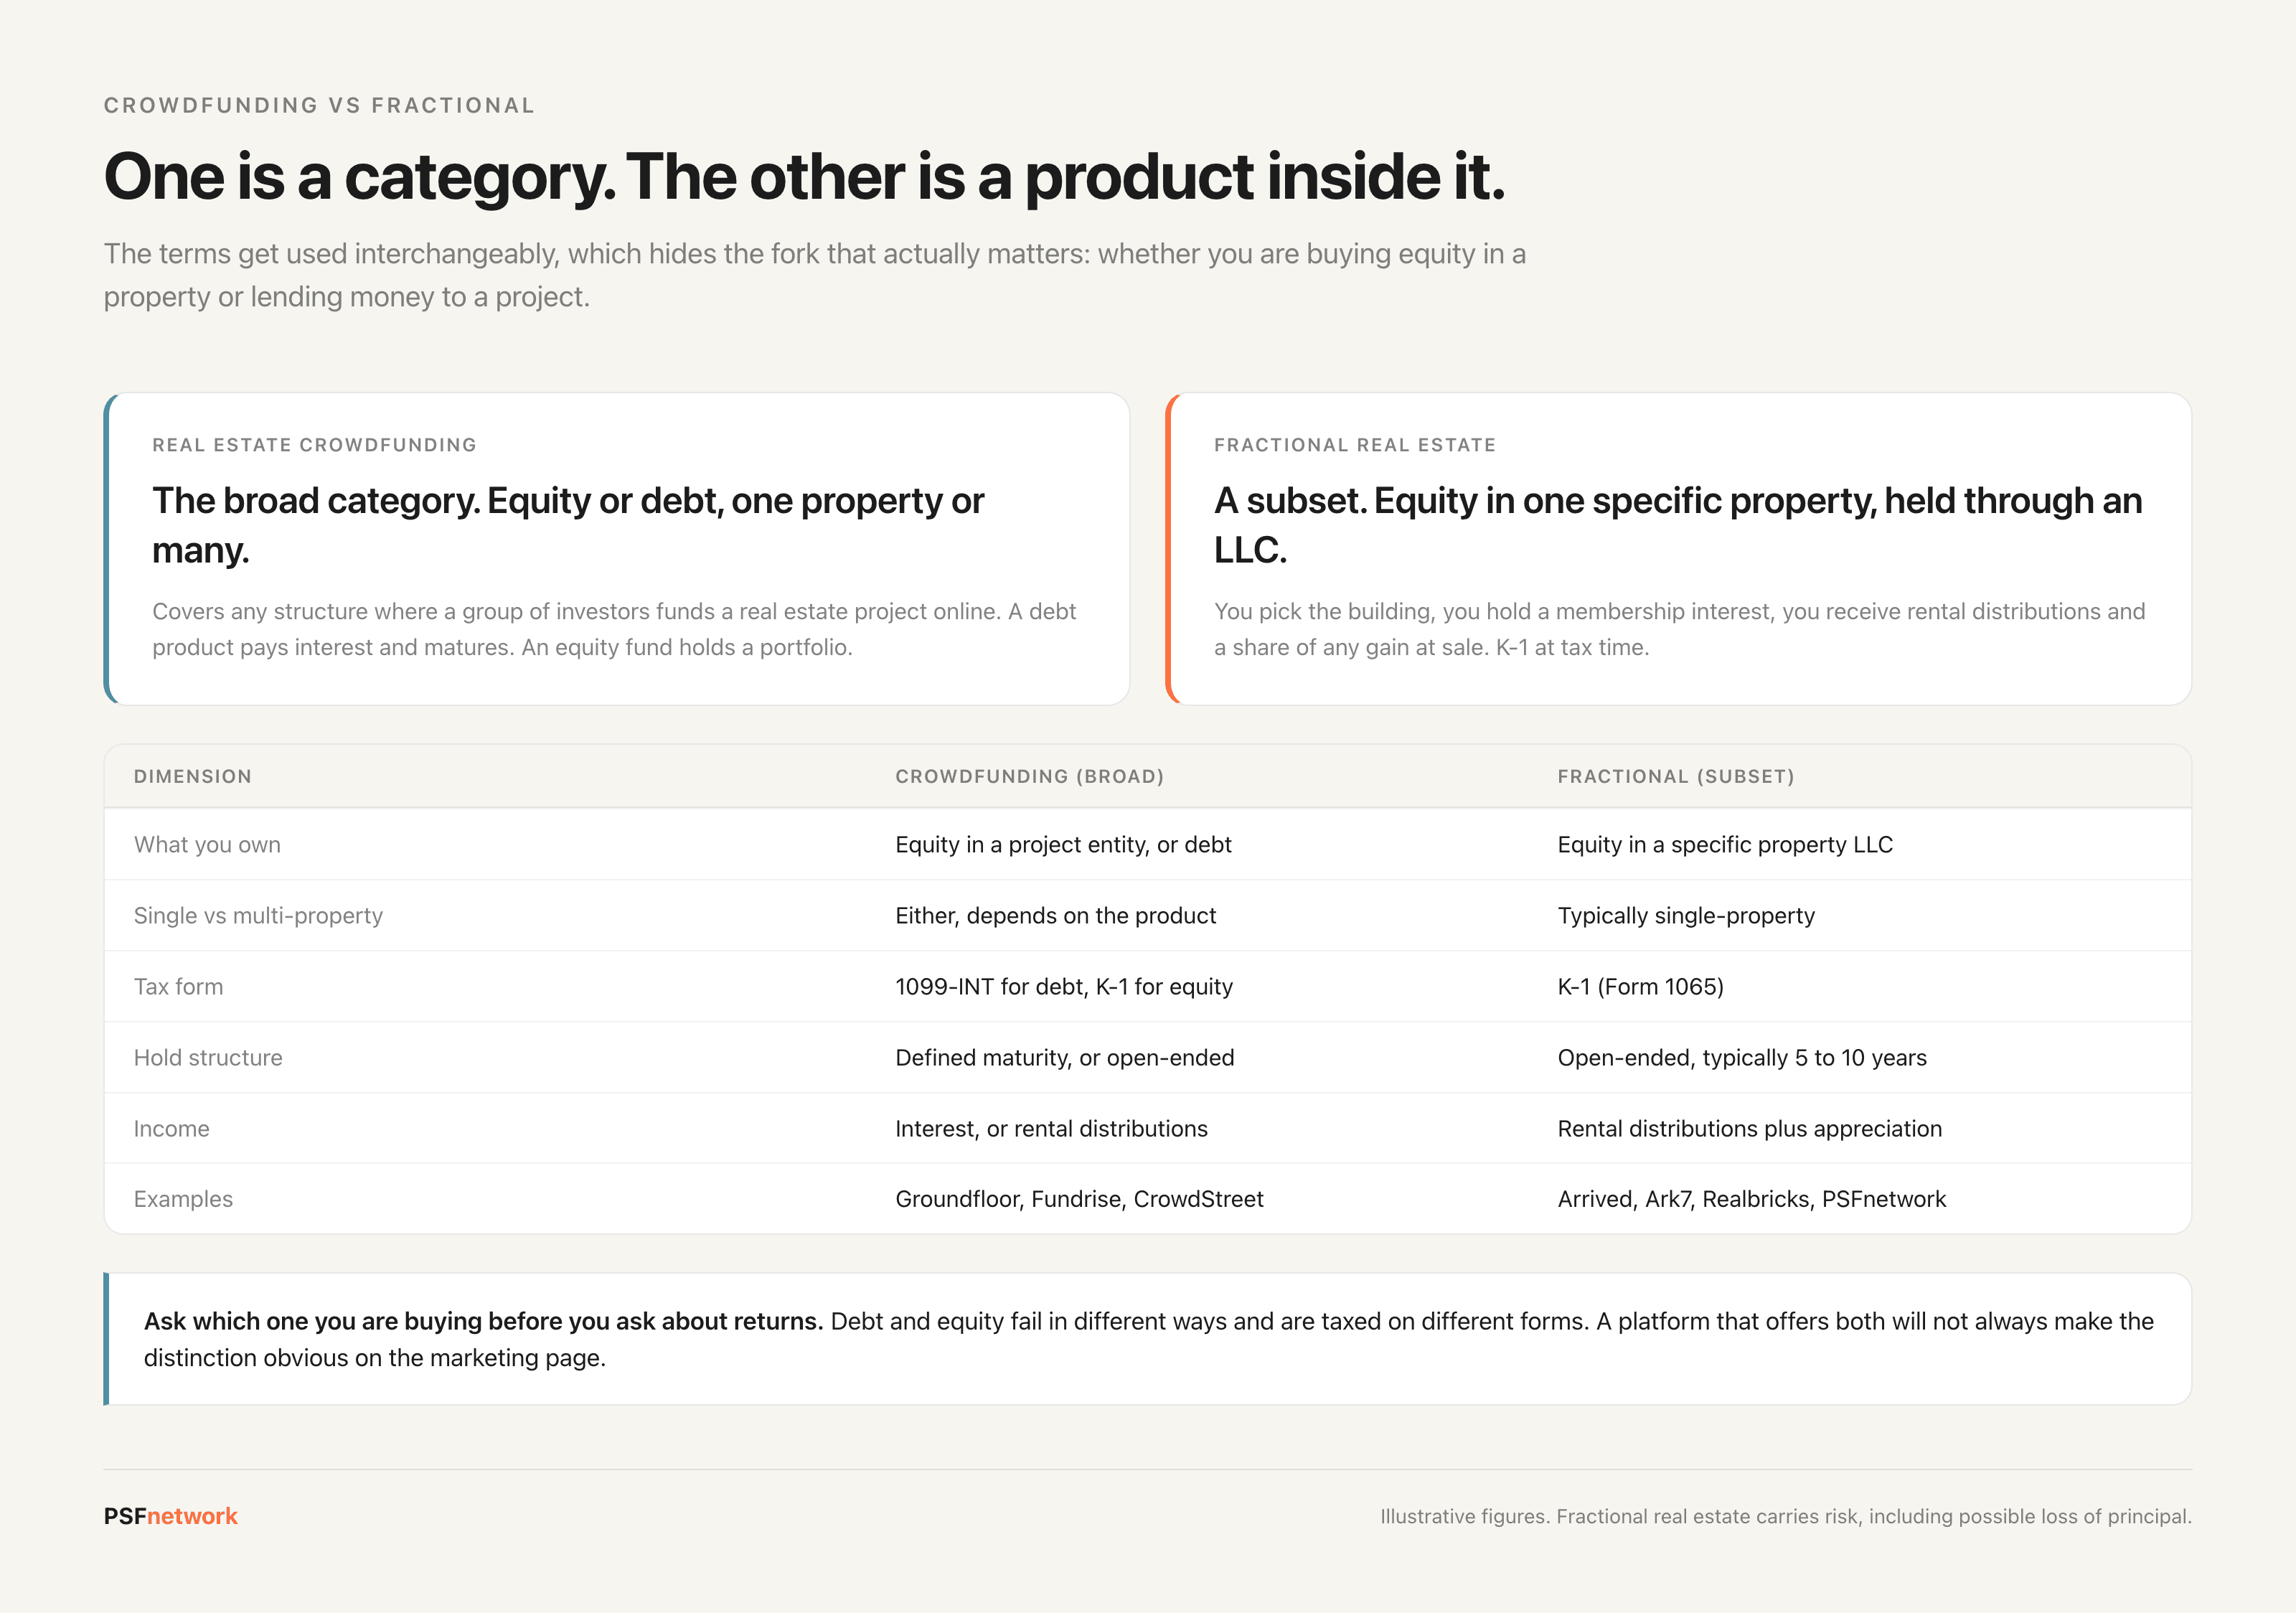The height and width of the screenshot is (1613, 2296).
Task: Select the Real Estate Crowdfunding card
Action: 617,549
